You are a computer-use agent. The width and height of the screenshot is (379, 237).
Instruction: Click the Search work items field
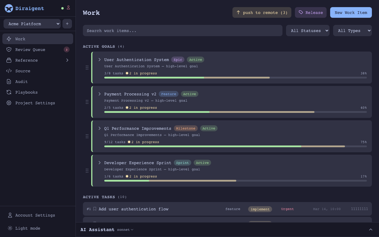[182, 31]
